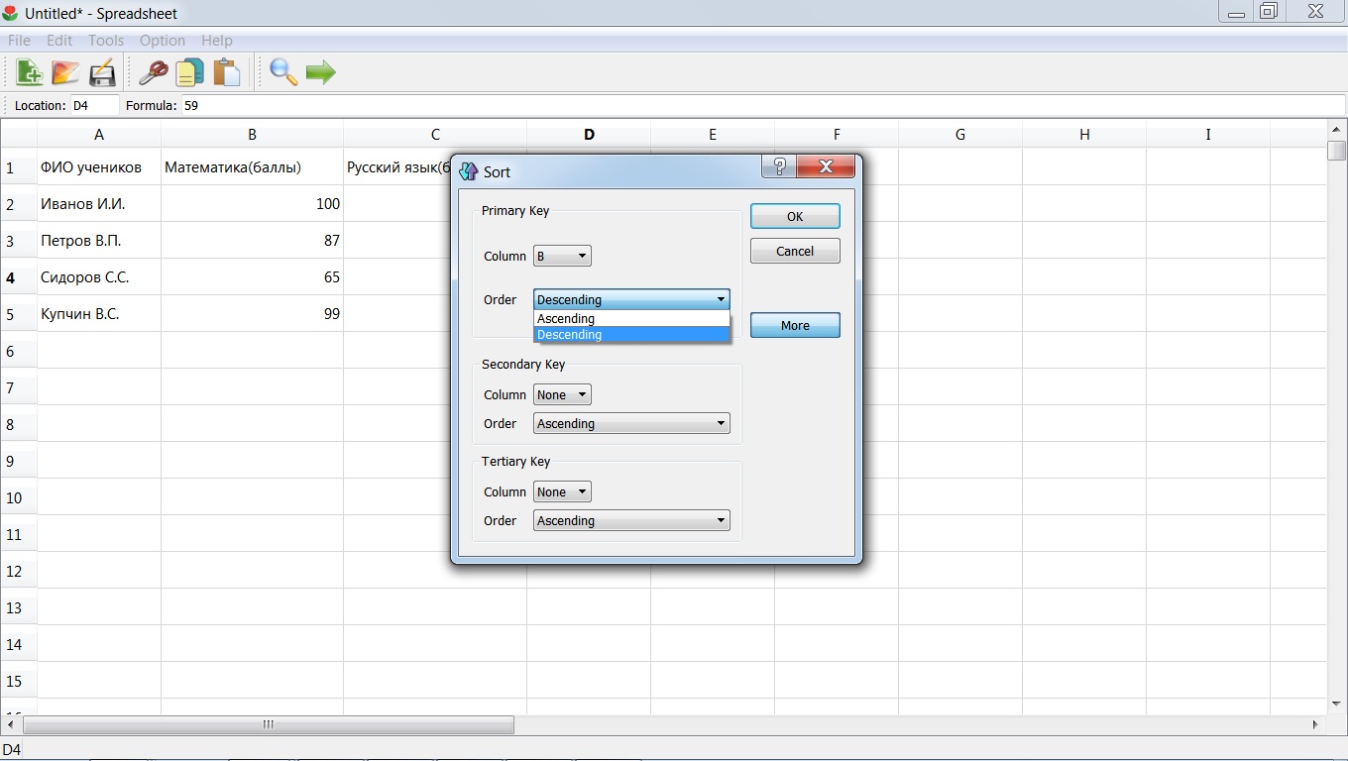Click row header 6

[19, 351]
